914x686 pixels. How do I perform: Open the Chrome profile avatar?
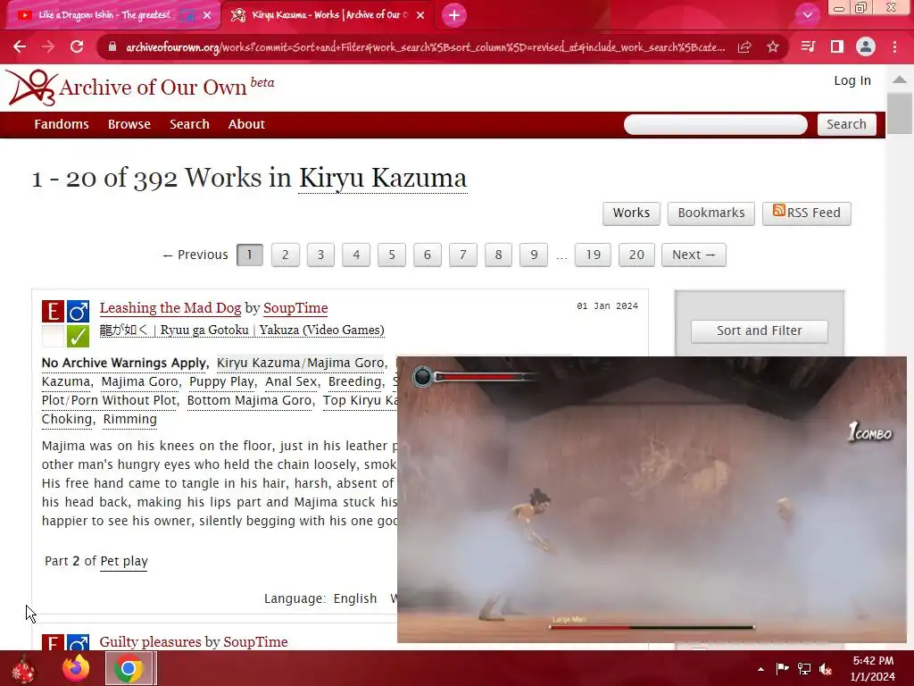866,46
